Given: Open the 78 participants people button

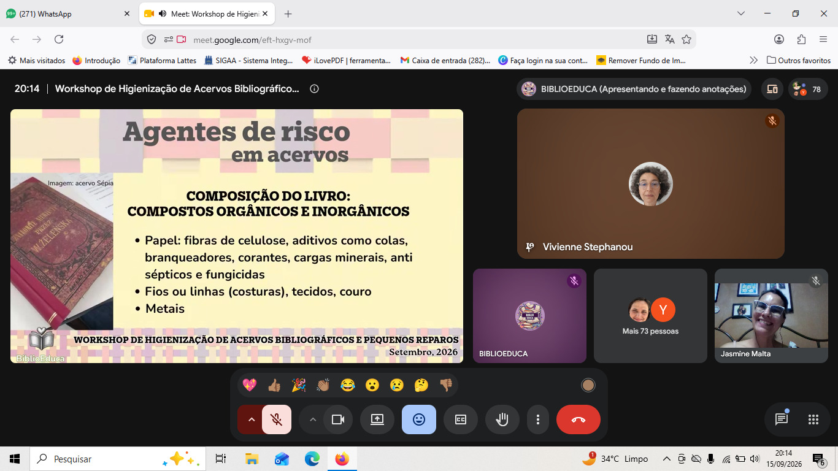Looking at the screenshot, I should point(808,89).
